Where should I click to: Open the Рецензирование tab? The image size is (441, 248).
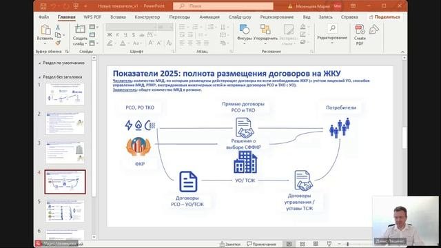pos(277,17)
